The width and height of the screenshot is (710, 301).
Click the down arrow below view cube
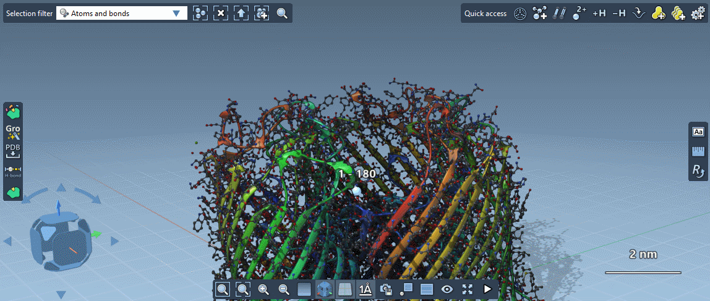(61, 294)
